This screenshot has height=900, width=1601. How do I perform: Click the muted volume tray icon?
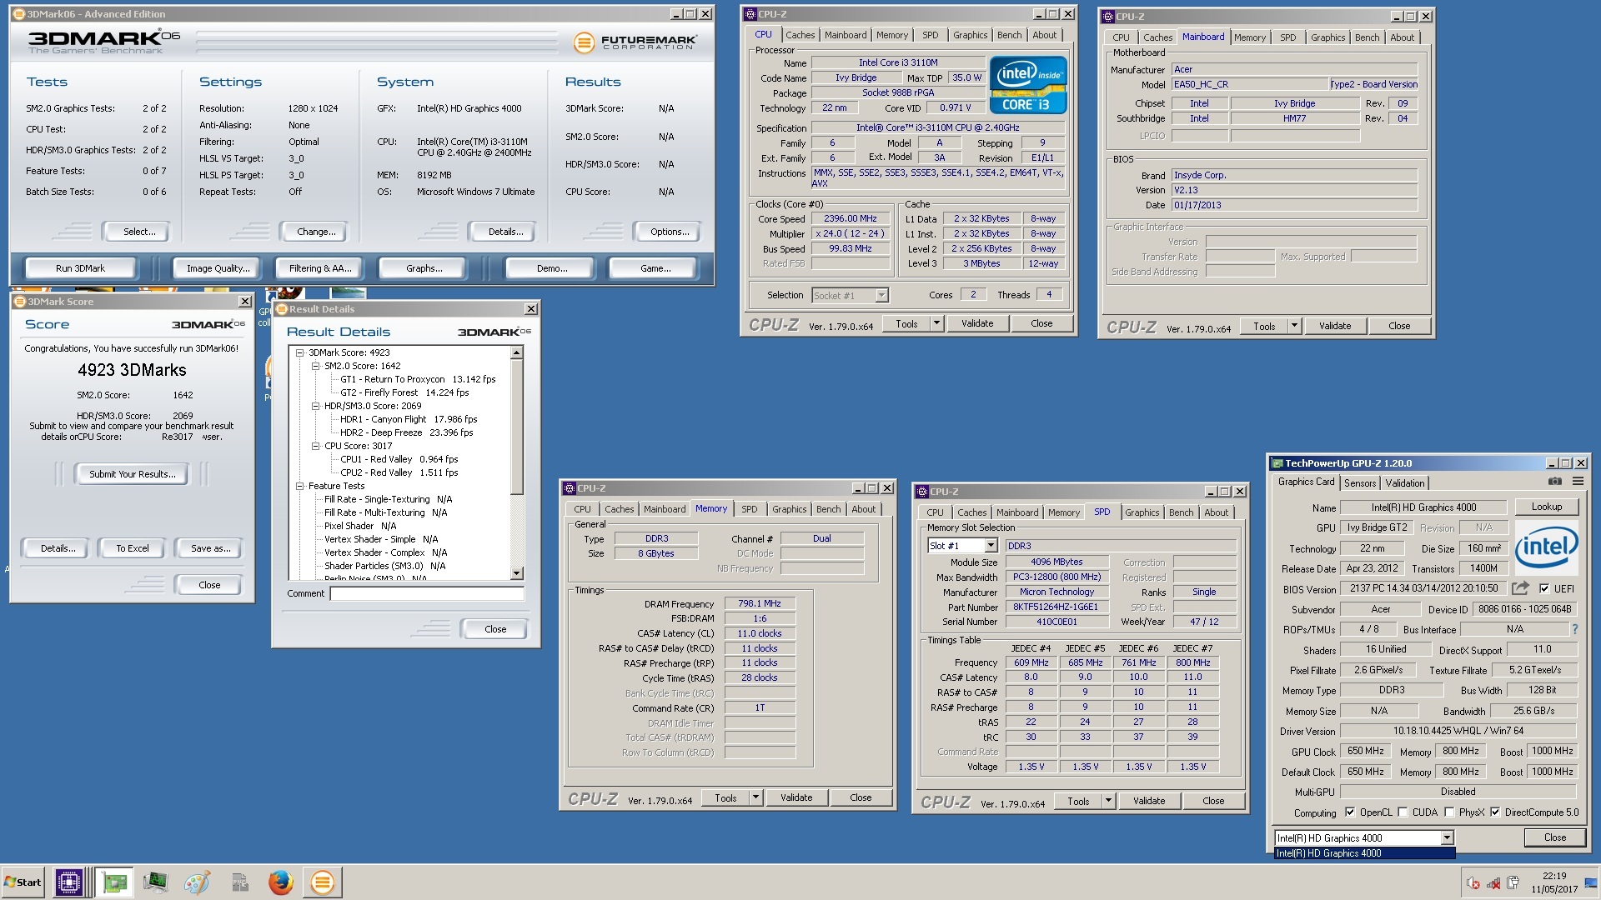(1473, 883)
